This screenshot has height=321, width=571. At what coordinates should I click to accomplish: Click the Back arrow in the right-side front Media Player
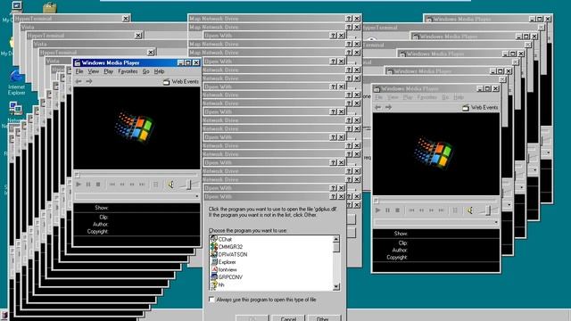point(377,107)
